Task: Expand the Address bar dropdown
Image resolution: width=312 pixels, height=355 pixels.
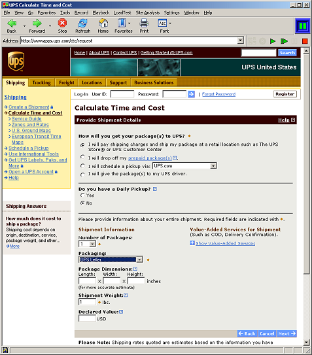Action: [x=240, y=41]
